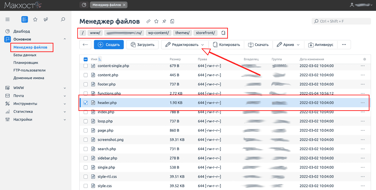Image resolution: width=376 pixels, height=190 pixels.
Task: Select the Менеджер файлов tab
Action: (106, 5)
